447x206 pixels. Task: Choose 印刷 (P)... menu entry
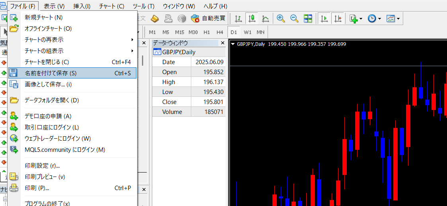[x=72, y=188]
